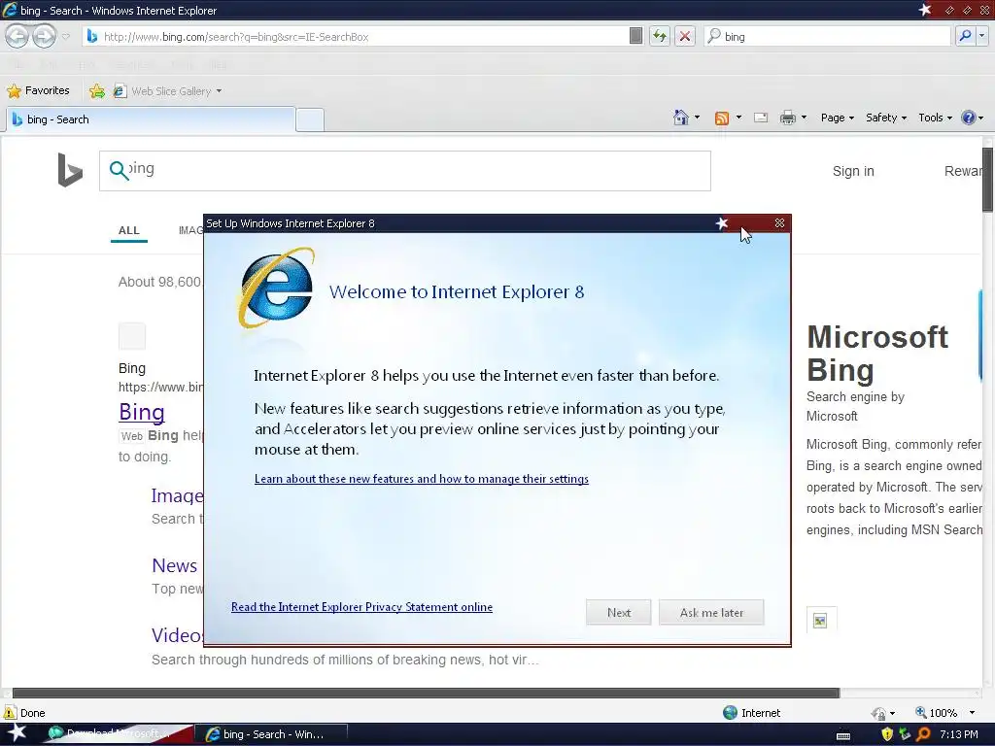
Task: Click the orange magnifier tray icon
Action: point(923,734)
